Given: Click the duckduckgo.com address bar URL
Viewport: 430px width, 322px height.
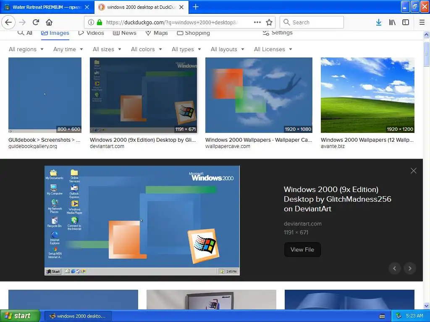Looking at the screenshot, I should tap(172, 23).
